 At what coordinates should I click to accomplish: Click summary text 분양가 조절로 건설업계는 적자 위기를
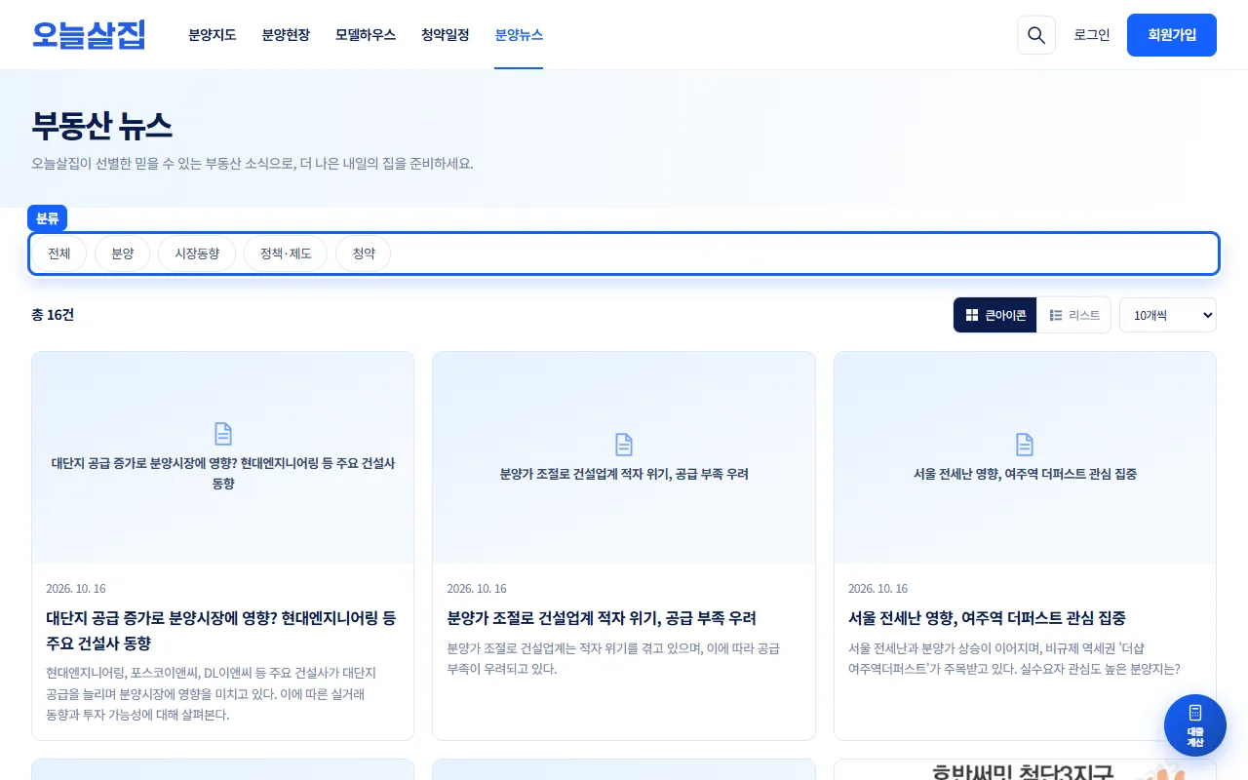(613, 659)
